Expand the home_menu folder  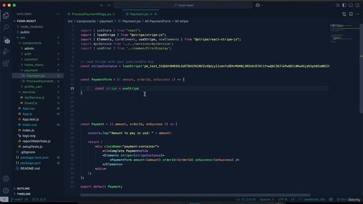(x=34, y=65)
